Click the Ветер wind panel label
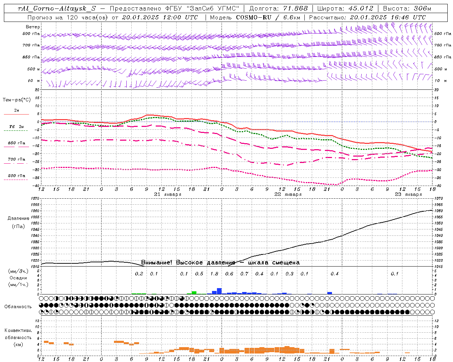 (33, 27)
